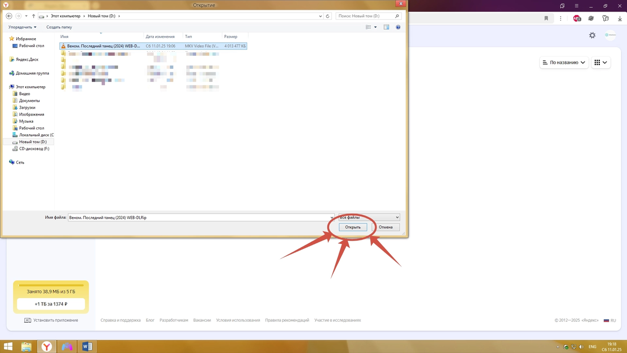The width and height of the screenshot is (627, 353).
Task: Switch to Yandex Browser on taskbar
Action: coord(47,347)
